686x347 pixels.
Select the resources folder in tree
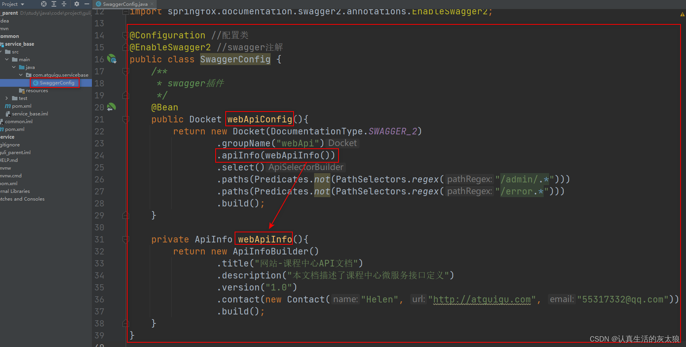point(37,91)
